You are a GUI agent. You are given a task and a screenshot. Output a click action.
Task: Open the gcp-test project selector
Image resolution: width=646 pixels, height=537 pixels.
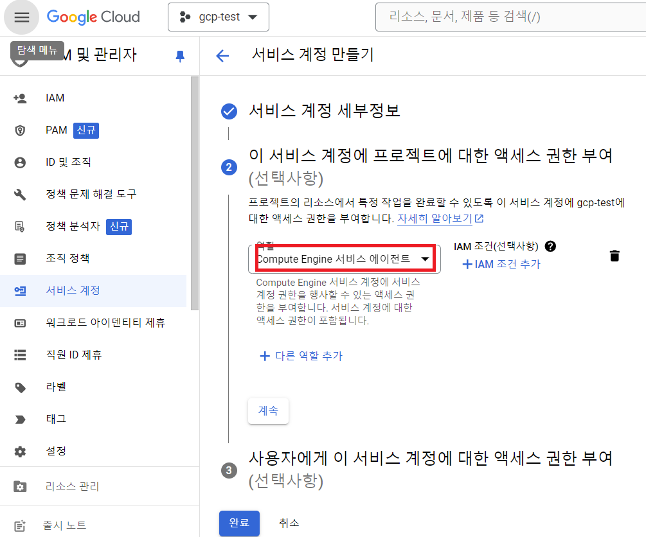click(x=219, y=17)
